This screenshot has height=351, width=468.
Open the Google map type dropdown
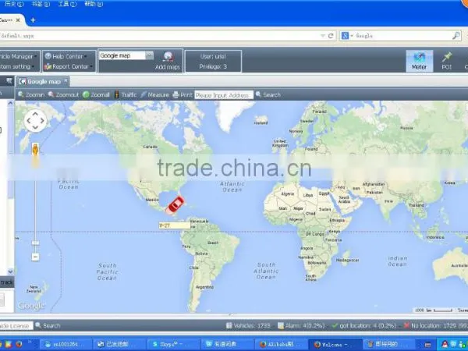tap(149, 55)
